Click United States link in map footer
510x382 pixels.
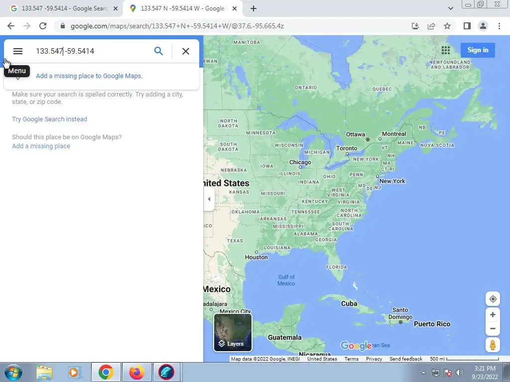click(x=322, y=359)
